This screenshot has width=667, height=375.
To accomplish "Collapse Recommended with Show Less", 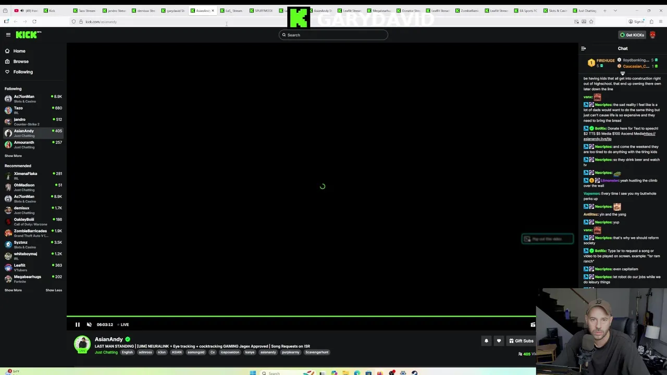I will (x=54, y=290).
